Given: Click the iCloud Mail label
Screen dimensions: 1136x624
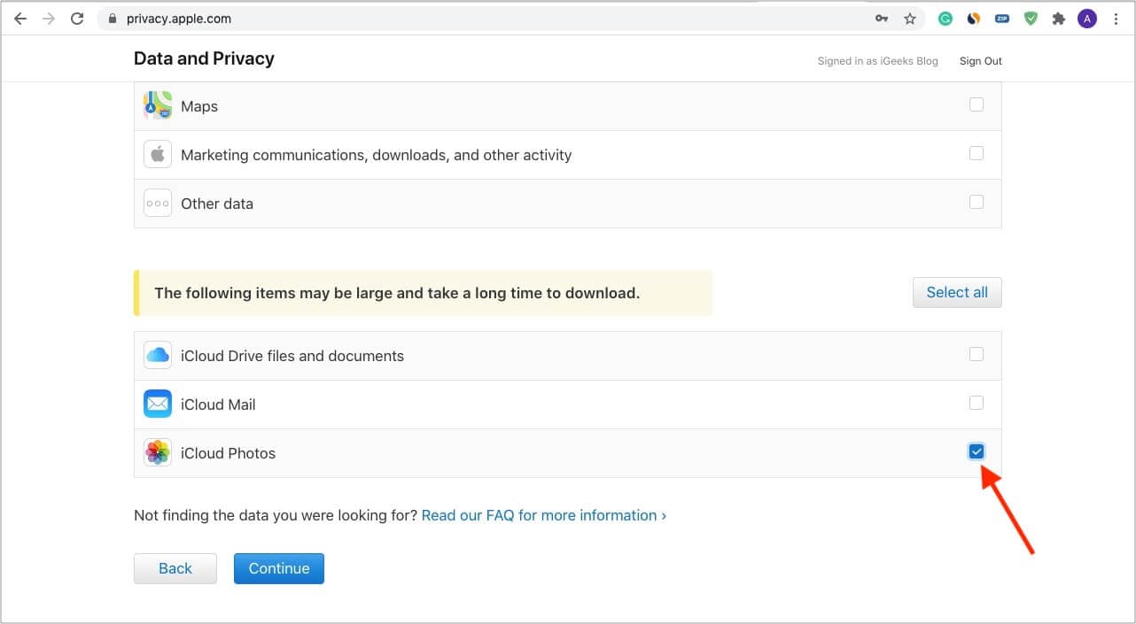Looking at the screenshot, I should (x=218, y=404).
